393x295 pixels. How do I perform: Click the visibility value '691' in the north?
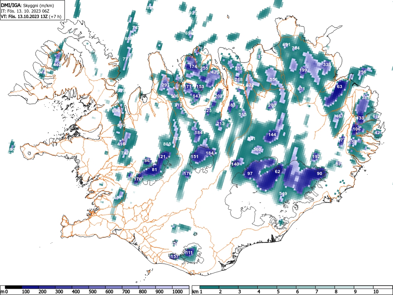point(286,44)
